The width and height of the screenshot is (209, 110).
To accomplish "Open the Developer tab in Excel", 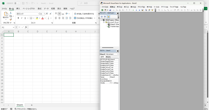I will coord(65,9).
